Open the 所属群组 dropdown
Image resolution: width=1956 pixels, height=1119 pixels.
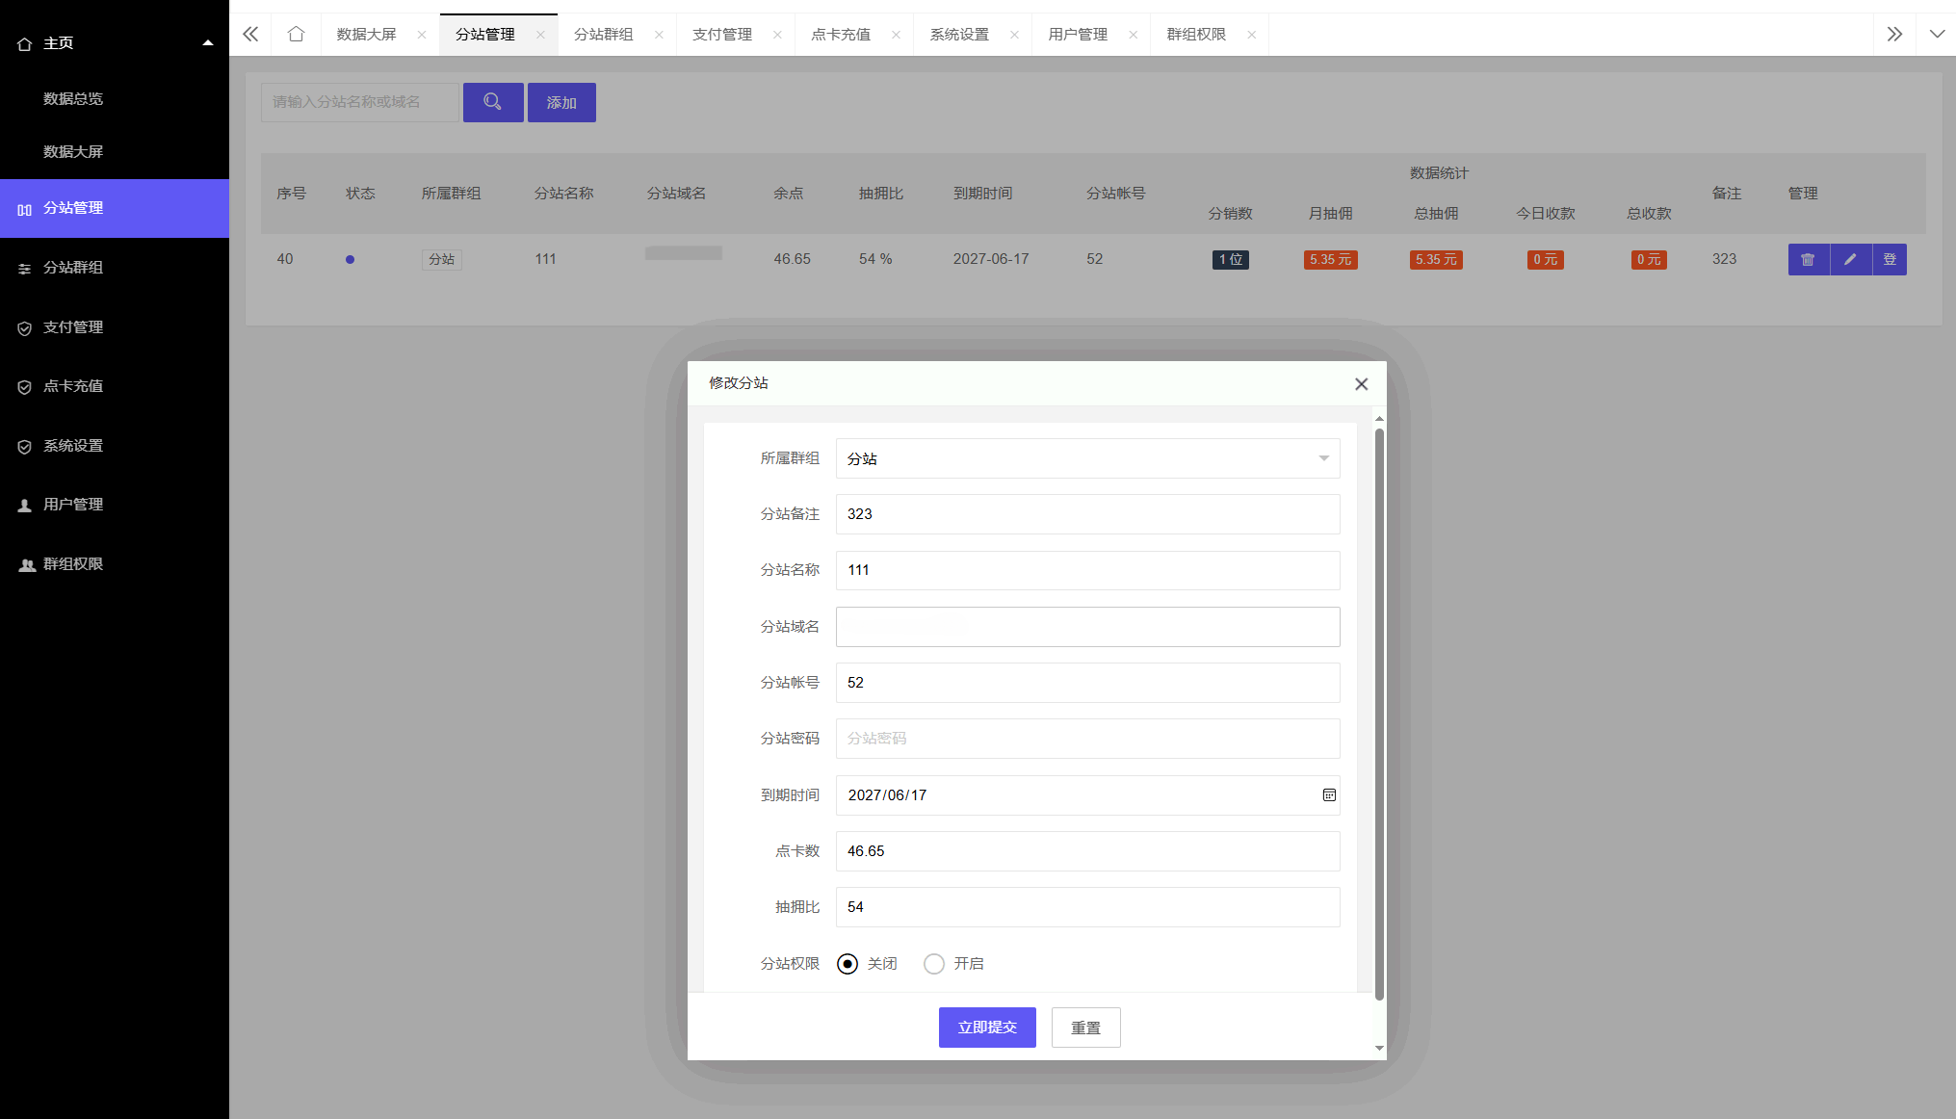(x=1087, y=459)
